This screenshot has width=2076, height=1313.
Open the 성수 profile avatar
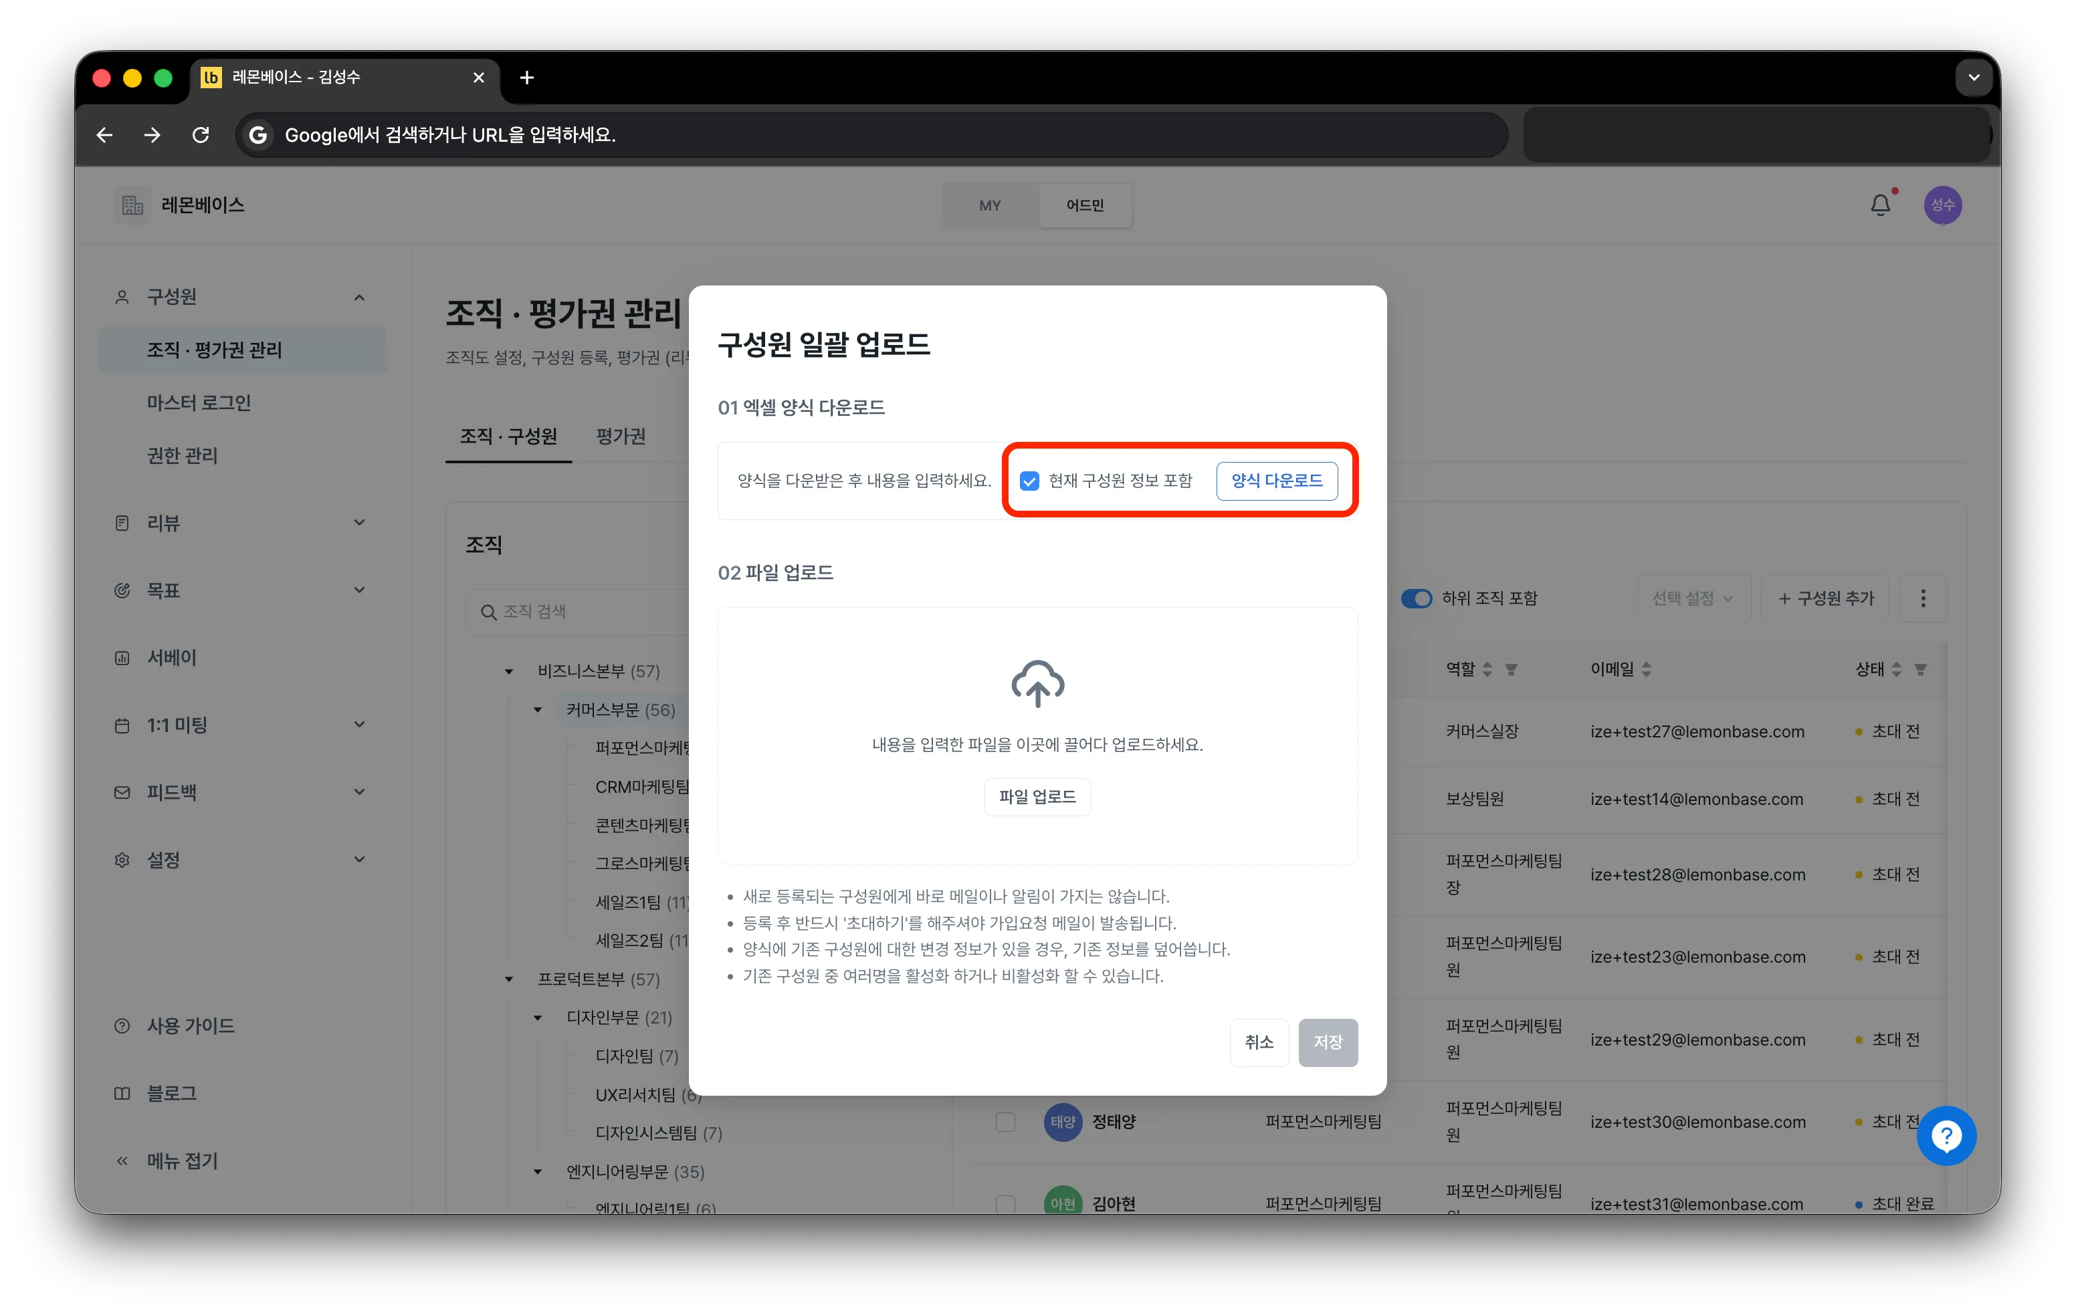point(1942,205)
